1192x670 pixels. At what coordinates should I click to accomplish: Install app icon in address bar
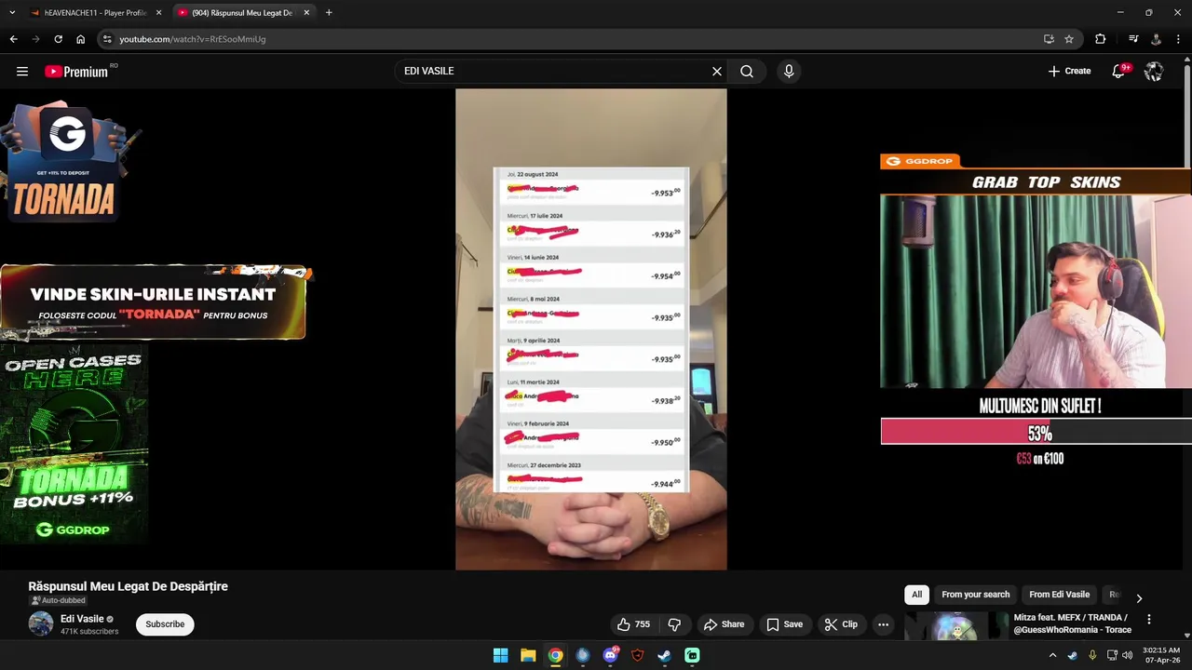click(1049, 39)
